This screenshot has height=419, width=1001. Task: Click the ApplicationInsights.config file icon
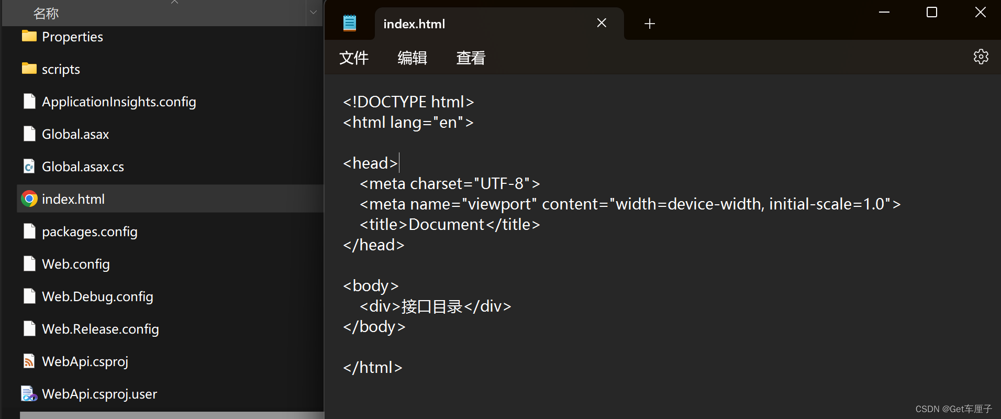pos(29,101)
